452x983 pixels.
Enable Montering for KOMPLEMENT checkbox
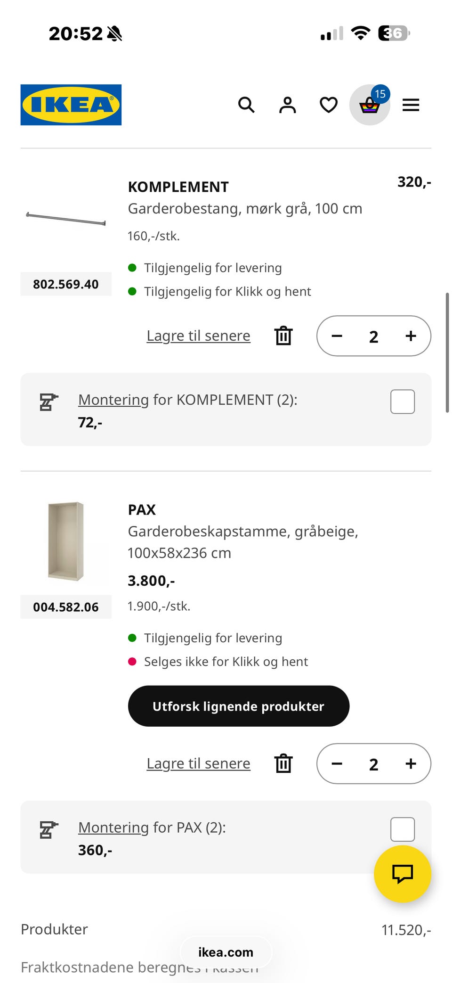[402, 401]
